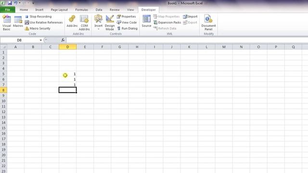Switch to the View tab
Screen dimensions: 308x173
pos(130,10)
